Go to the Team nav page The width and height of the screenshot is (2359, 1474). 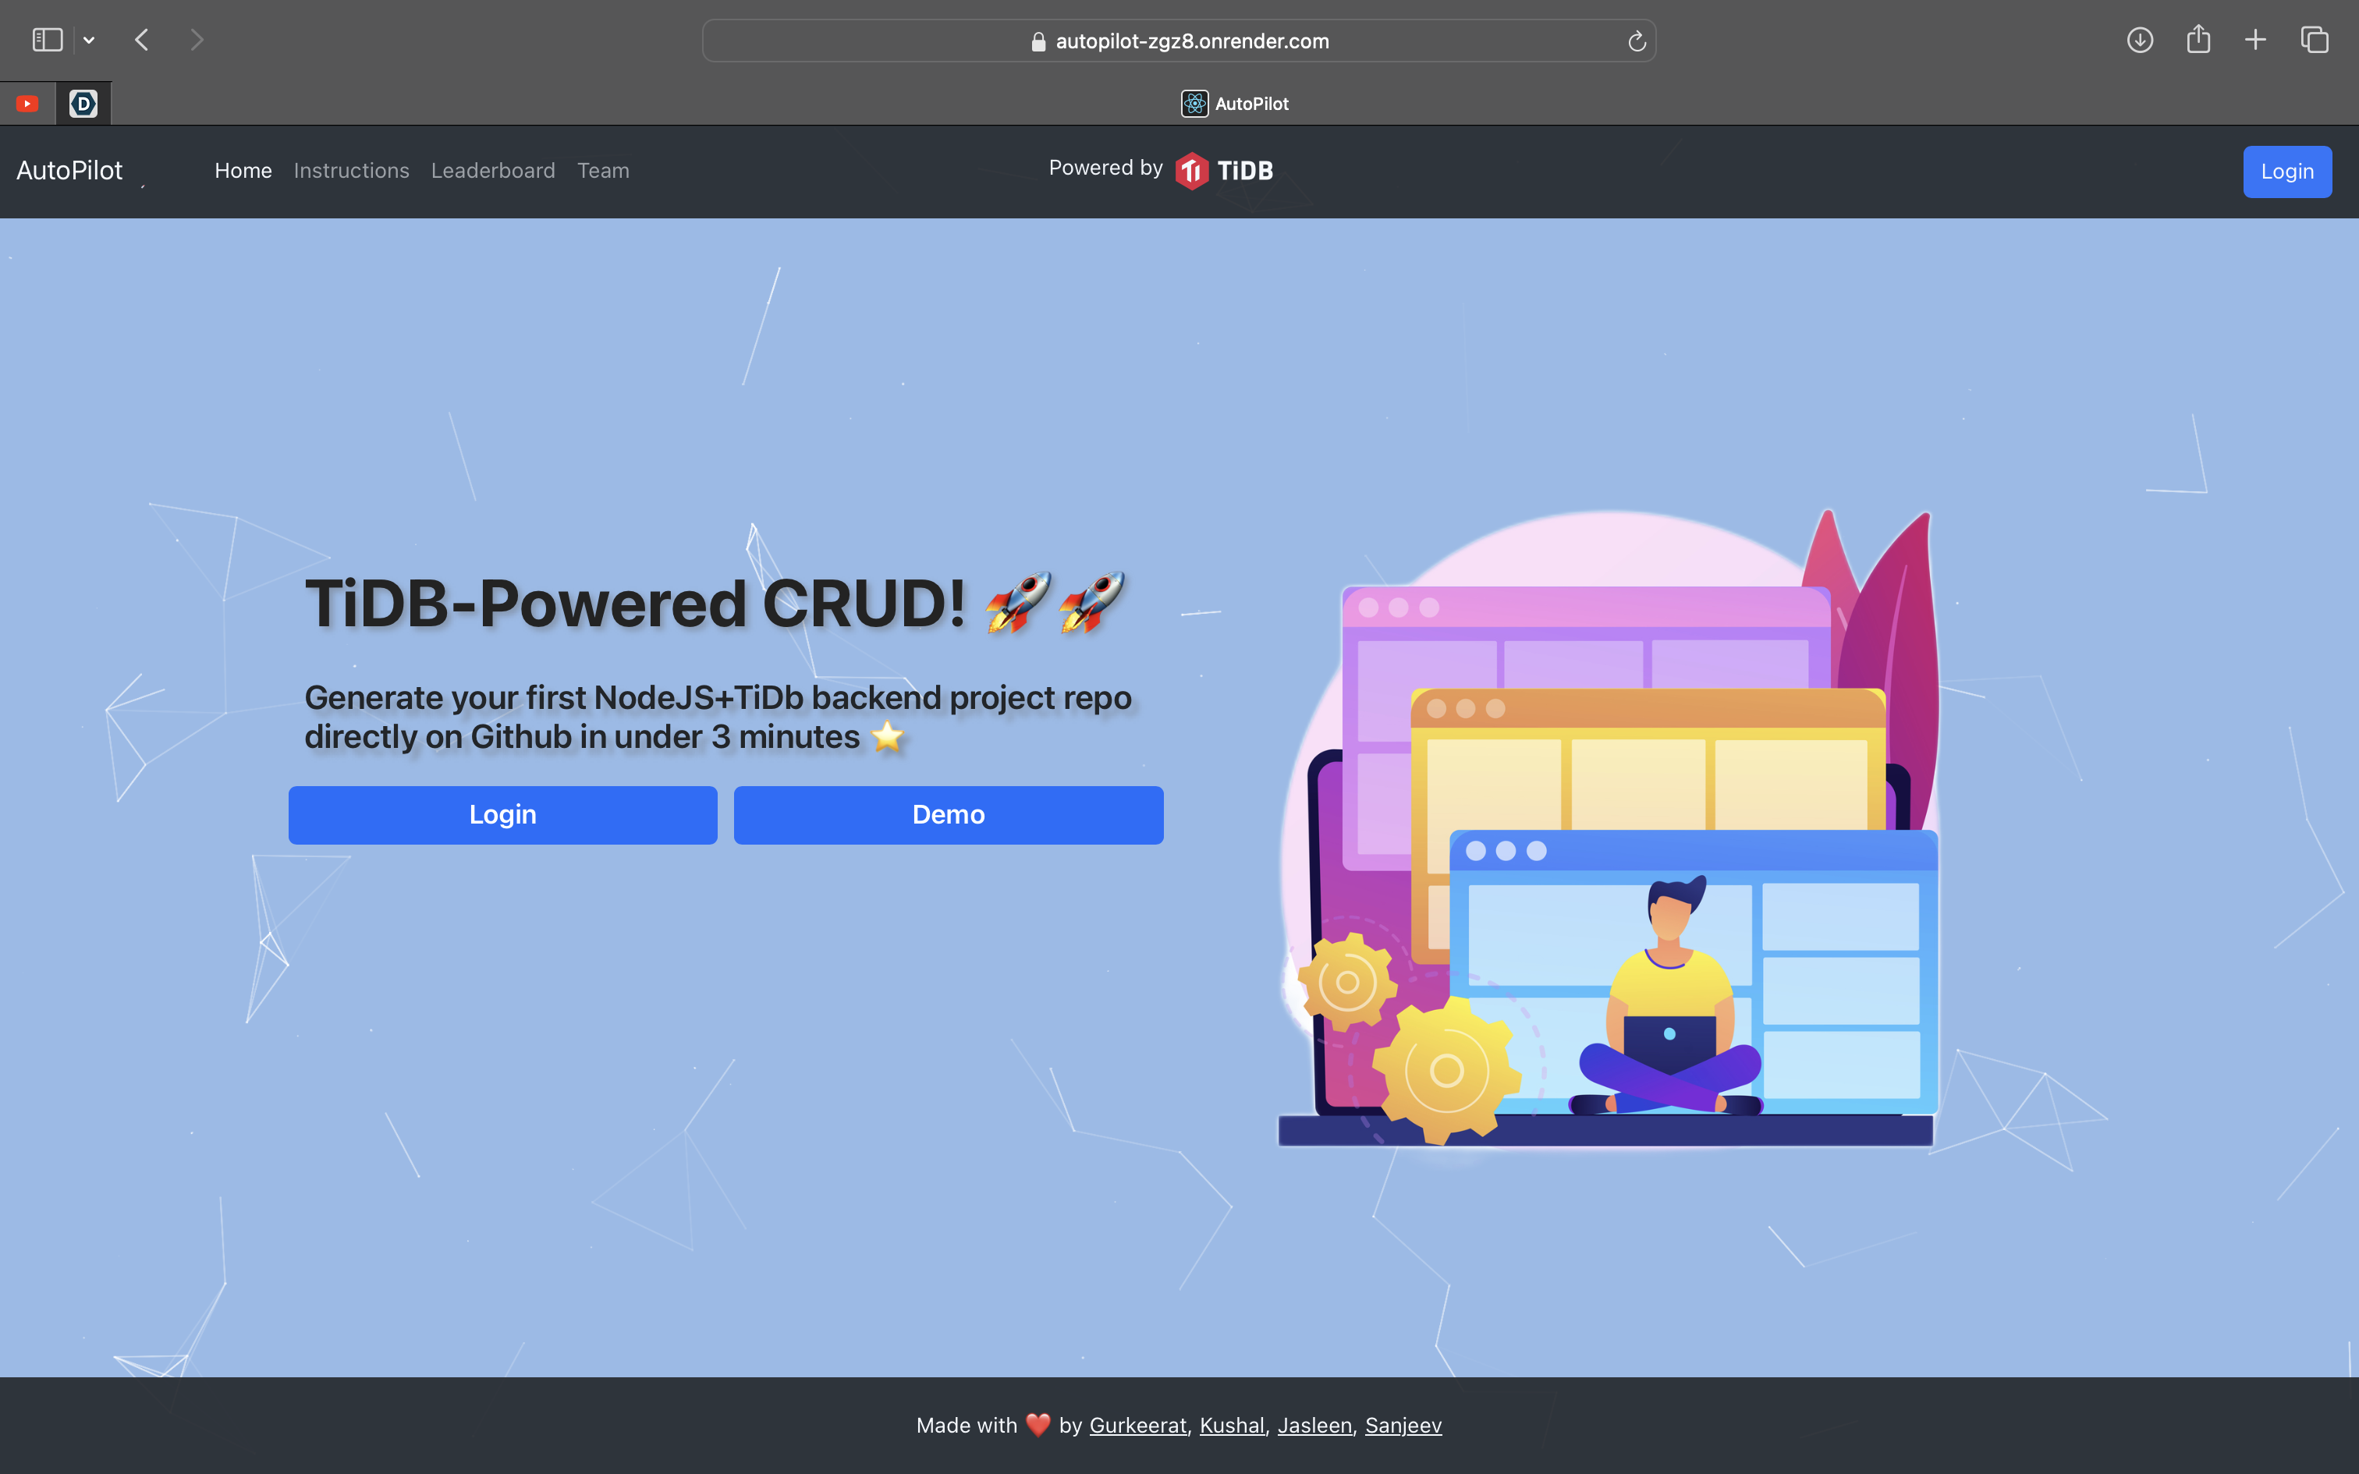coord(602,171)
